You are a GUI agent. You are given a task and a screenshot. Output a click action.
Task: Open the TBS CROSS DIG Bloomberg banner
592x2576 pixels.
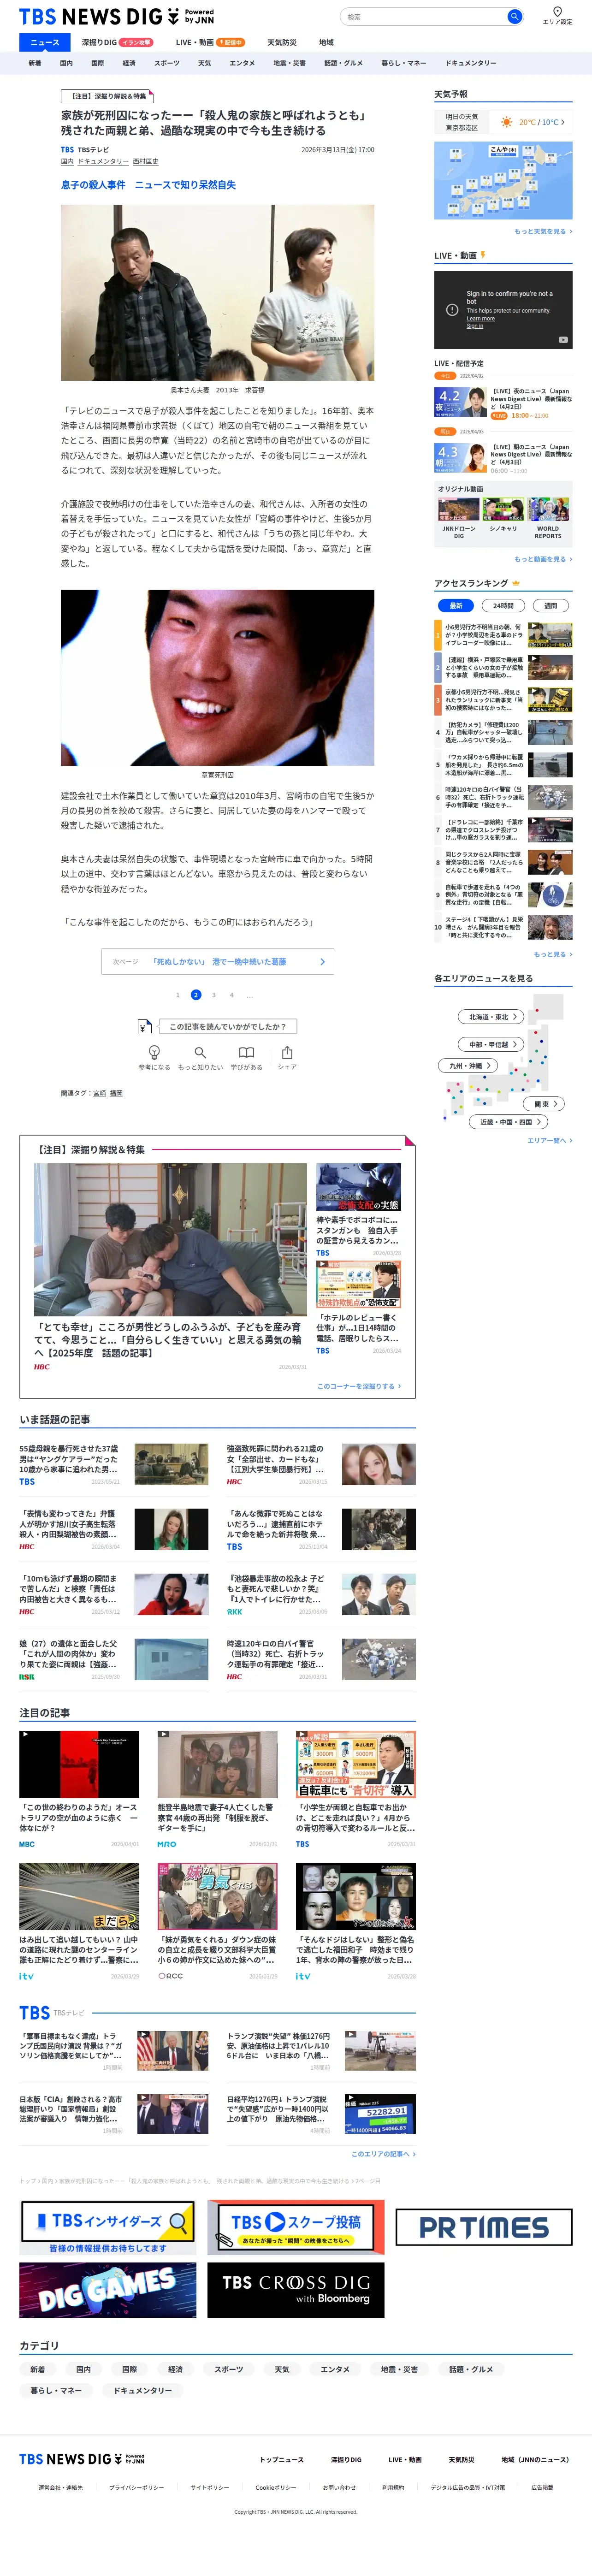coord(296,2289)
